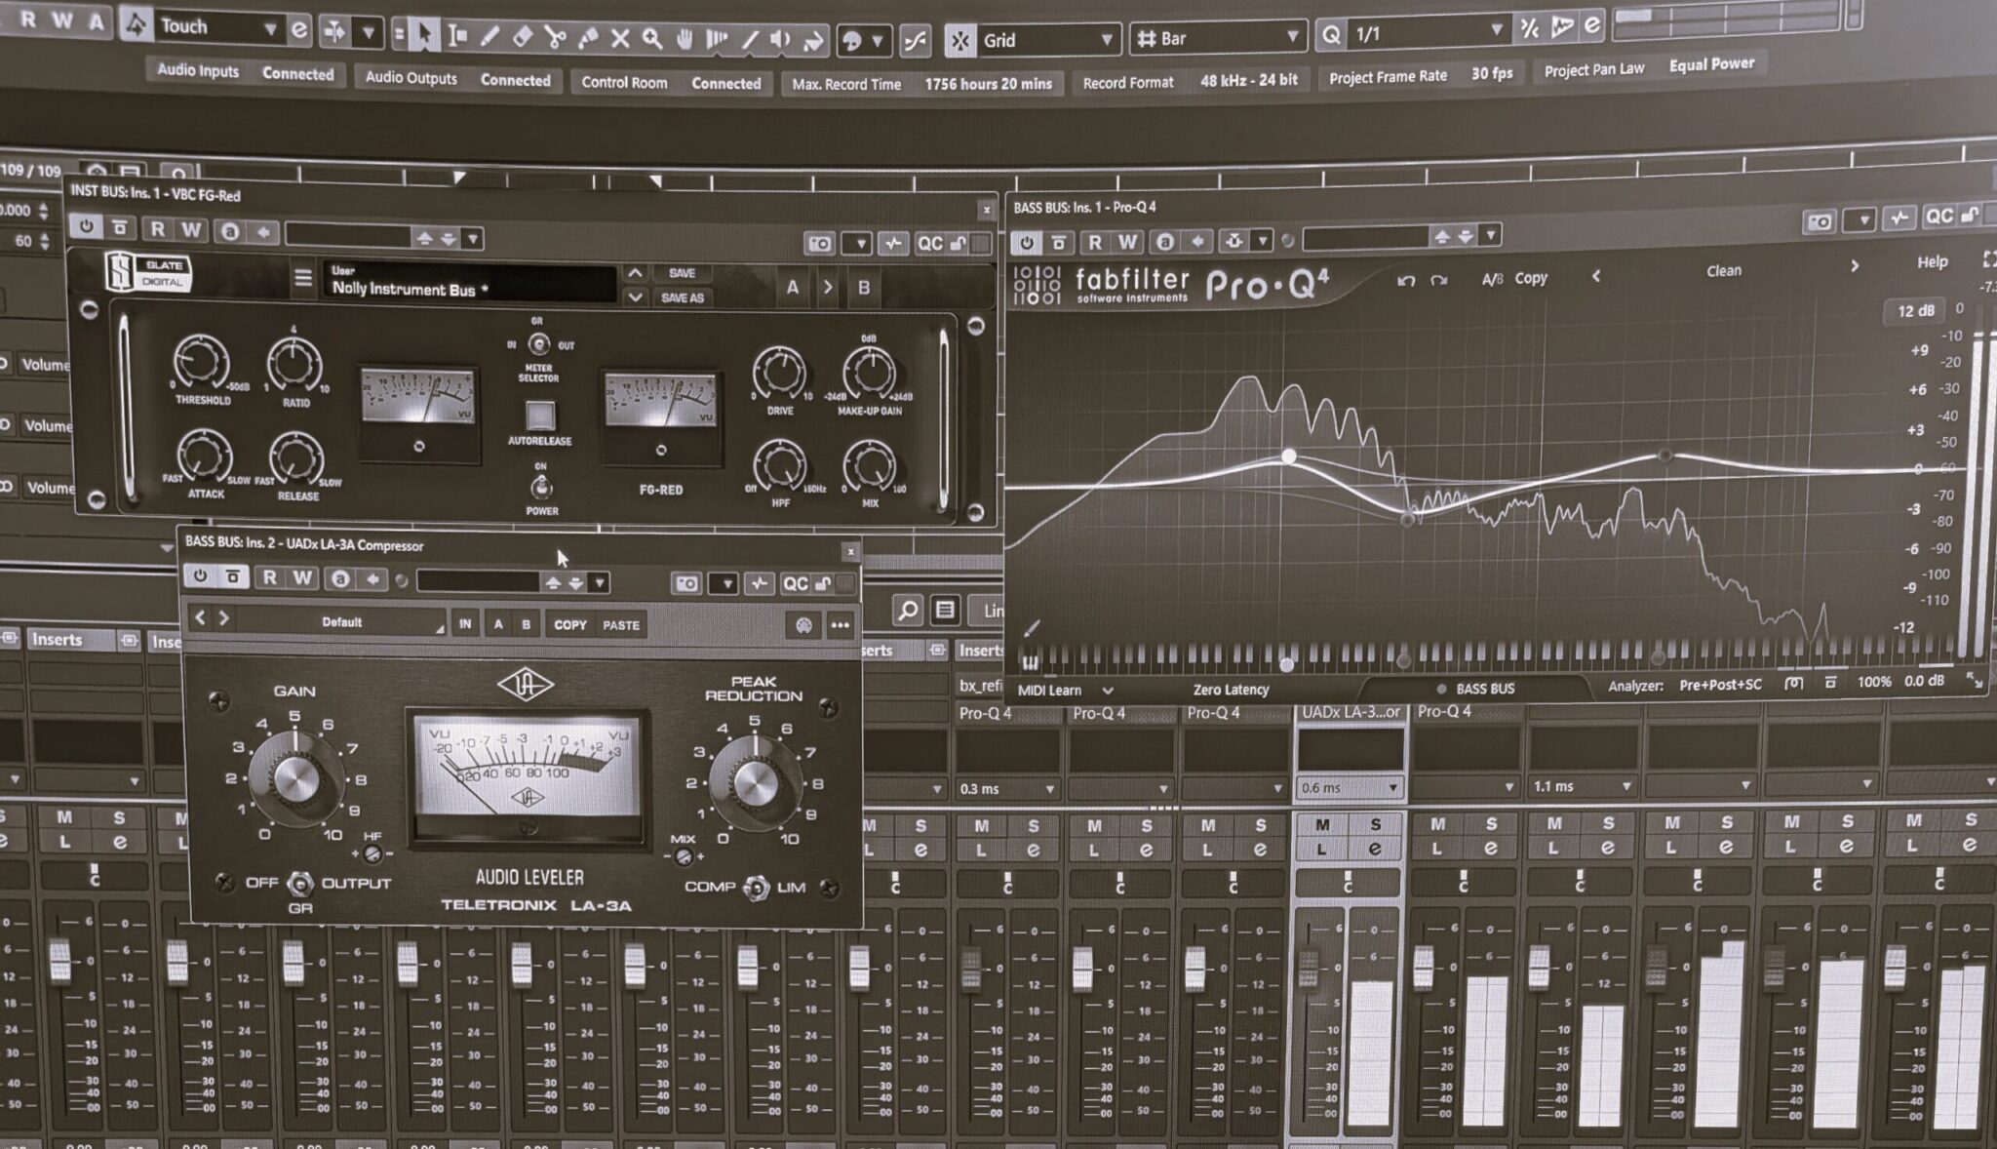Select the Range Selection tool
This screenshot has width=1997, height=1149.
(x=456, y=37)
